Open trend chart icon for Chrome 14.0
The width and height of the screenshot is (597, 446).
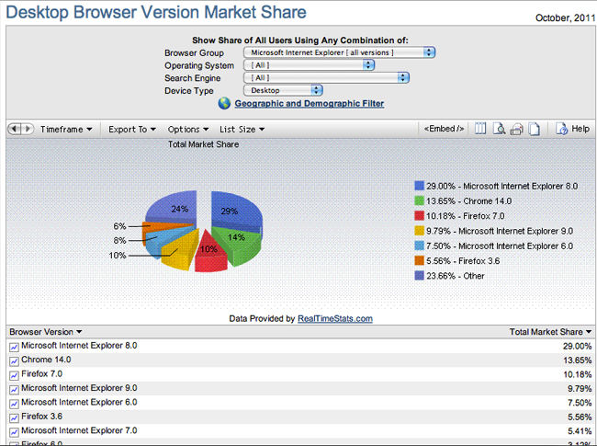point(14,361)
